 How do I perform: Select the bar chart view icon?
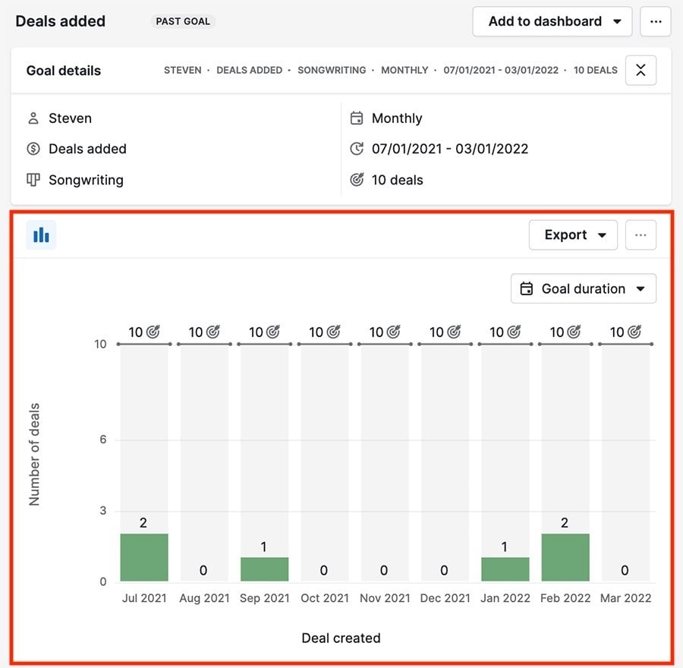[x=41, y=235]
